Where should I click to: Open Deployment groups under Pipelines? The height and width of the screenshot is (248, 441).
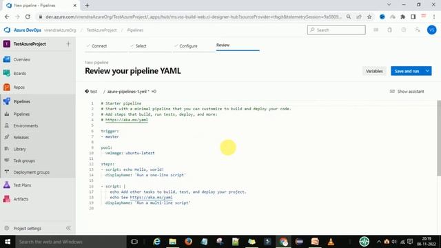click(x=32, y=172)
